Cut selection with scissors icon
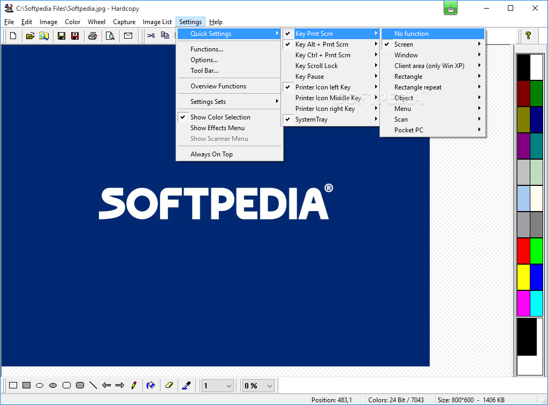 click(x=151, y=36)
